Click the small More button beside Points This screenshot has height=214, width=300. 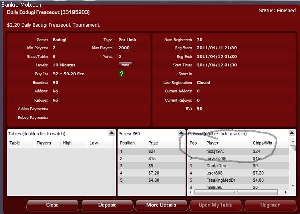point(125,65)
